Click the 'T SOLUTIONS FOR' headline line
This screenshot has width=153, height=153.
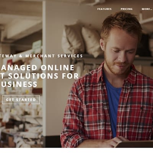click(39, 76)
